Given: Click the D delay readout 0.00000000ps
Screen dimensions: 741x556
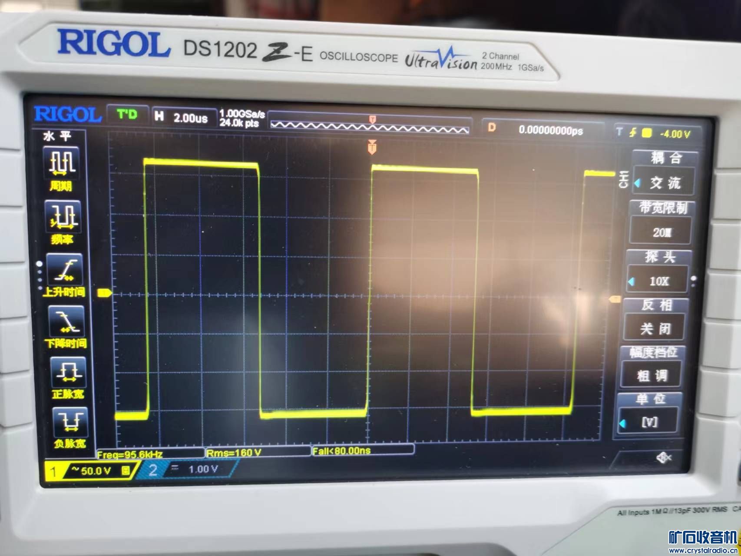Looking at the screenshot, I should pos(542,129).
